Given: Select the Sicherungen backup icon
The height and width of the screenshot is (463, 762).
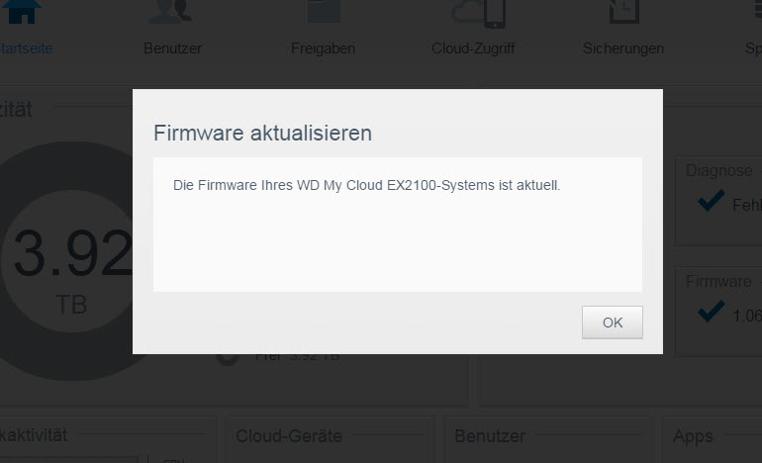Looking at the screenshot, I should point(624,12).
